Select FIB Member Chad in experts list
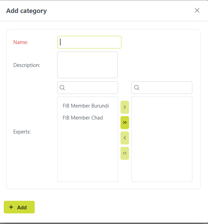 click(x=83, y=118)
